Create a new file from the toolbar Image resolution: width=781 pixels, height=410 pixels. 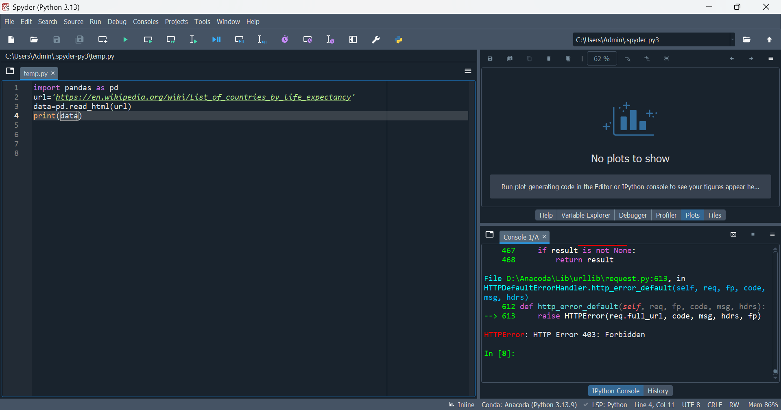[11, 40]
